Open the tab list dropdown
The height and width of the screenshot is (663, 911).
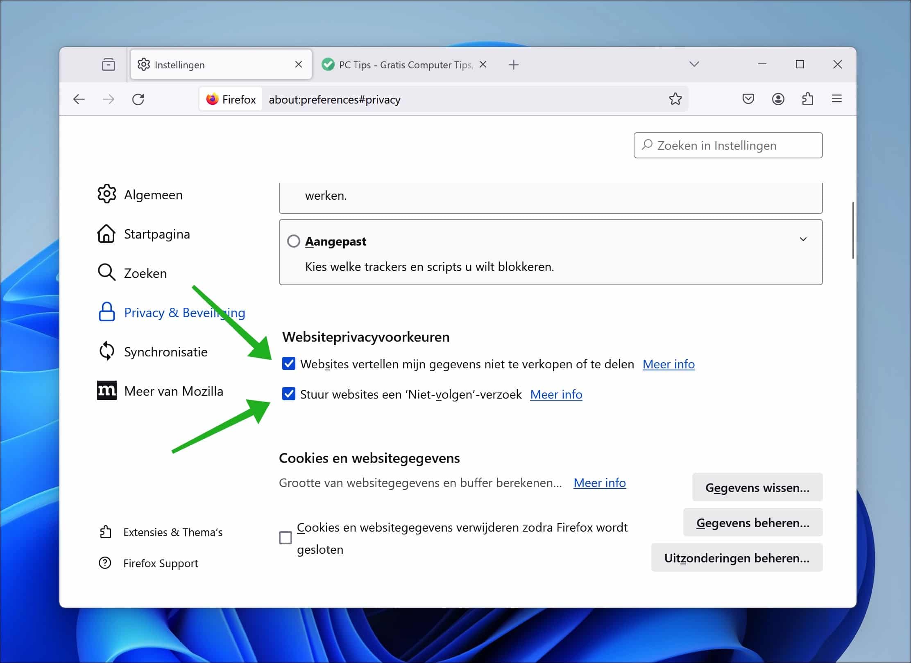(x=694, y=64)
